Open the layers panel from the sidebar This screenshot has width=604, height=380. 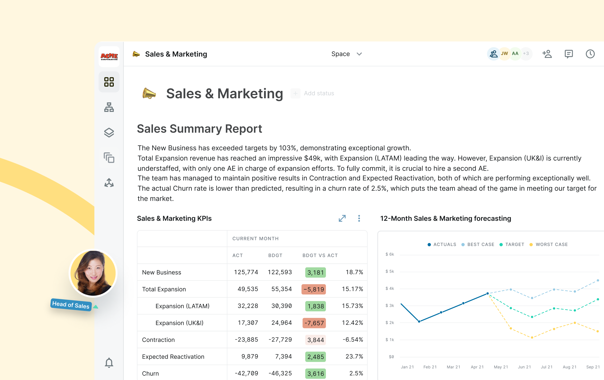(x=109, y=132)
